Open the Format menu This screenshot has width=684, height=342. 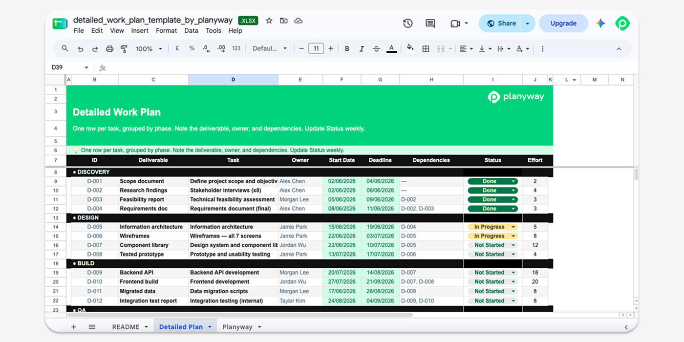point(166,30)
